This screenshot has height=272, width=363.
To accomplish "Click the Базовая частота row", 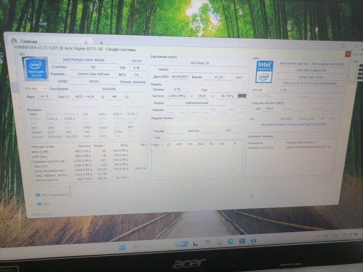I will pos(89,161).
